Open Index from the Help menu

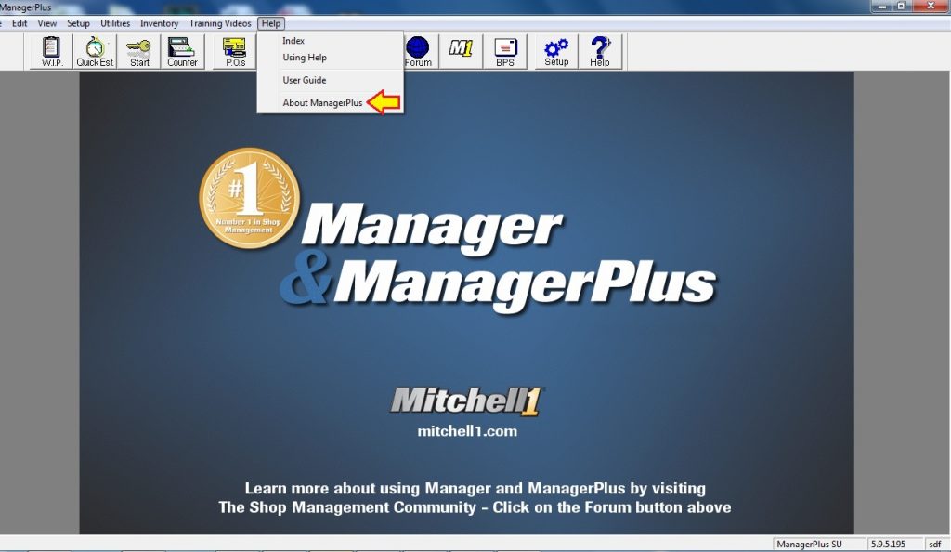click(293, 41)
